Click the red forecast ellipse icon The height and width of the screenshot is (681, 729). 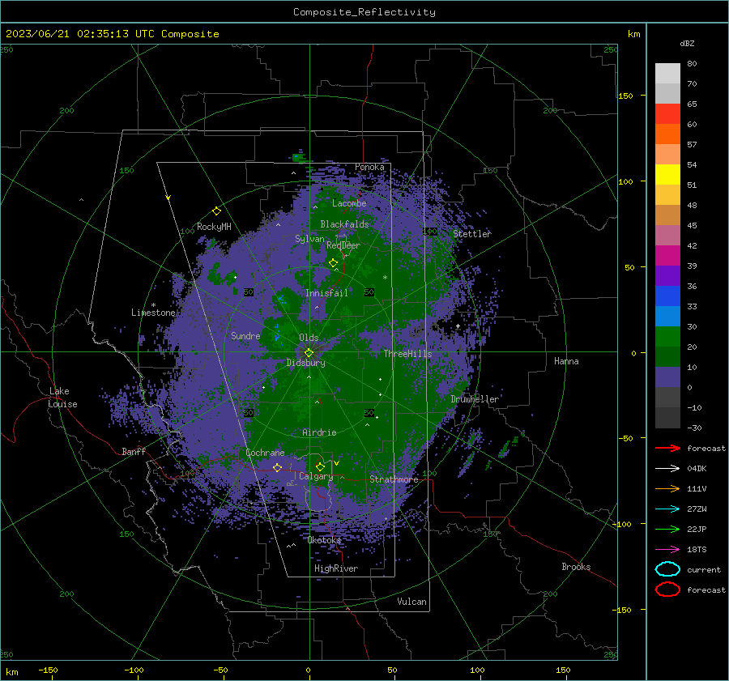(x=667, y=589)
